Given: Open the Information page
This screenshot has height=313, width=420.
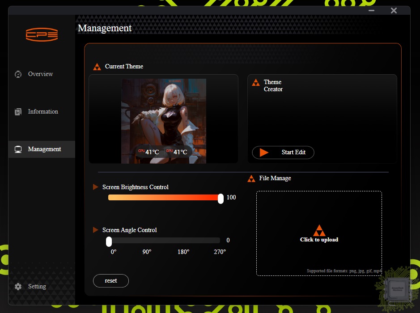Looking at the screenshot, I should [x=42, y=112].
